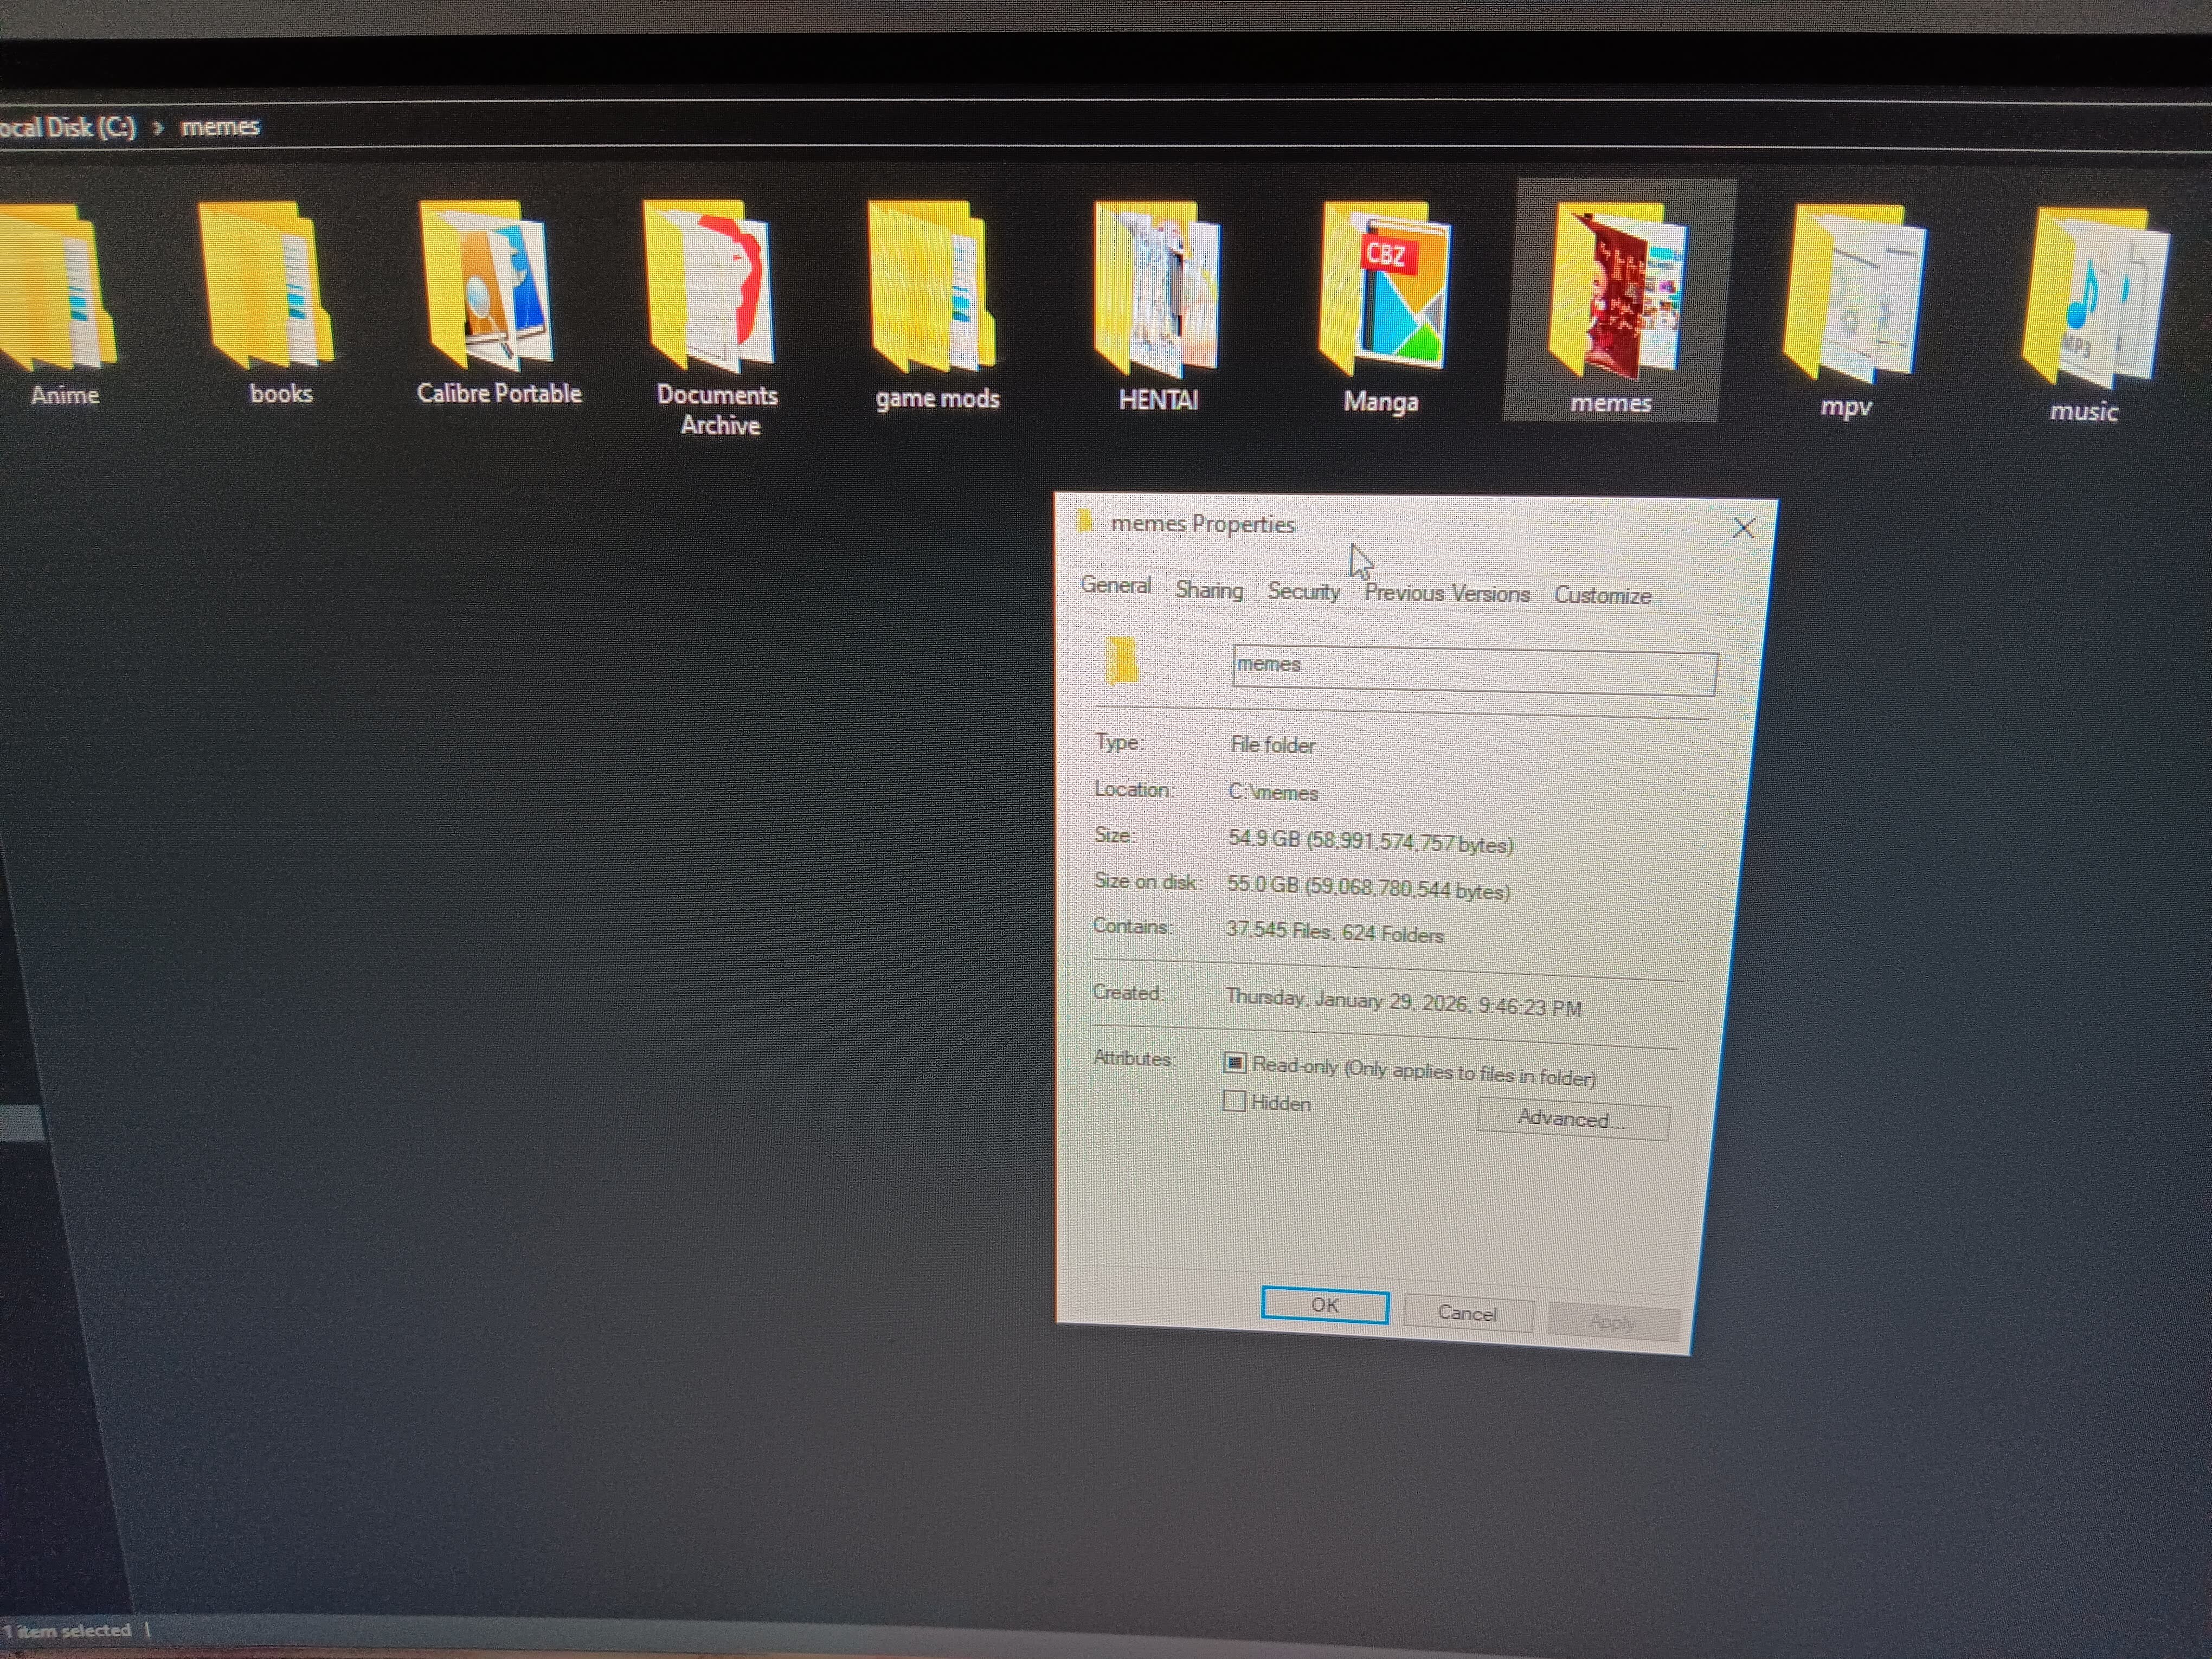Open the Customize tab
Screen dimensions: 2212x1659
tap(1602, 596)
